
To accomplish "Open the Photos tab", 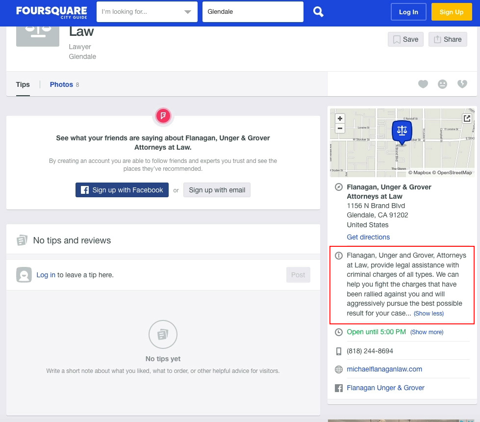I will click(61, 84).
